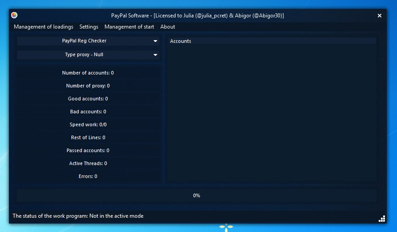Click the resize grip icon at window corner
The height and width of the screenshot is (232, 397).
pos(382,219)
